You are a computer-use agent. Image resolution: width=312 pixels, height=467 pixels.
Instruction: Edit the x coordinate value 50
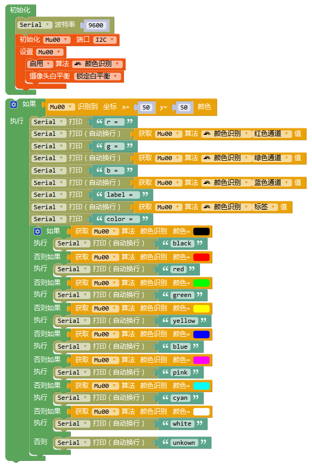point(146,107)
